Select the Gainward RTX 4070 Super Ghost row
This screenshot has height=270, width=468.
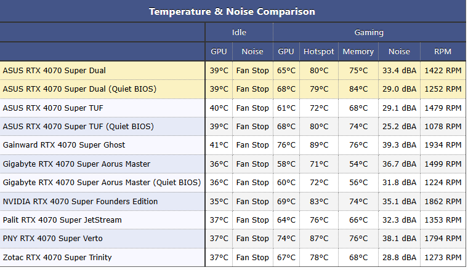pos(64,145)
